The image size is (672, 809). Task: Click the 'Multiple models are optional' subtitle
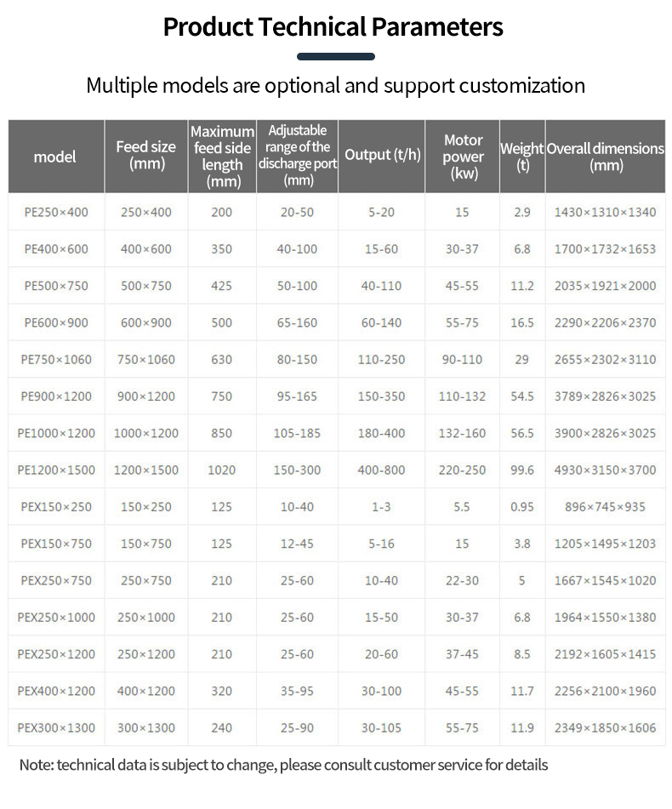(x=335, y=86)
